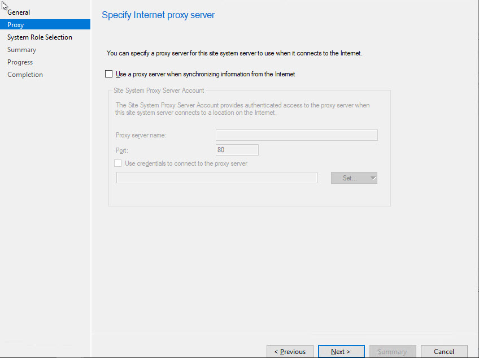Click the Port number field showing 80
This screenshot has width=479, height=358.
click(237, 150)
